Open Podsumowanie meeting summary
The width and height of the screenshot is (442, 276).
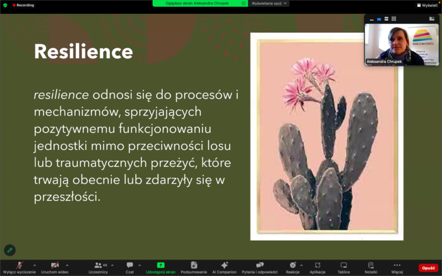pyautogui.click(x=194, y=267)
